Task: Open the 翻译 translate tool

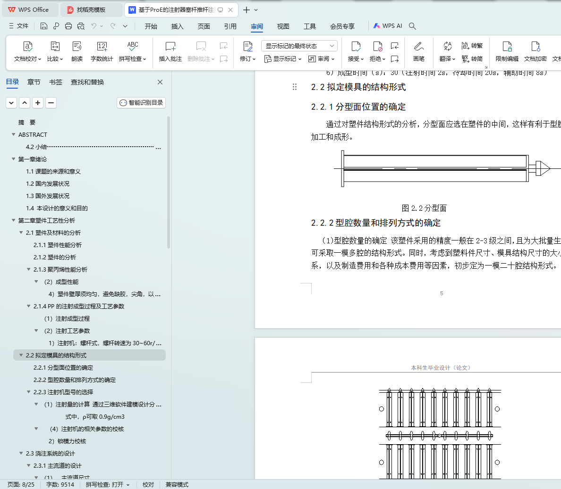Action: 447,51
